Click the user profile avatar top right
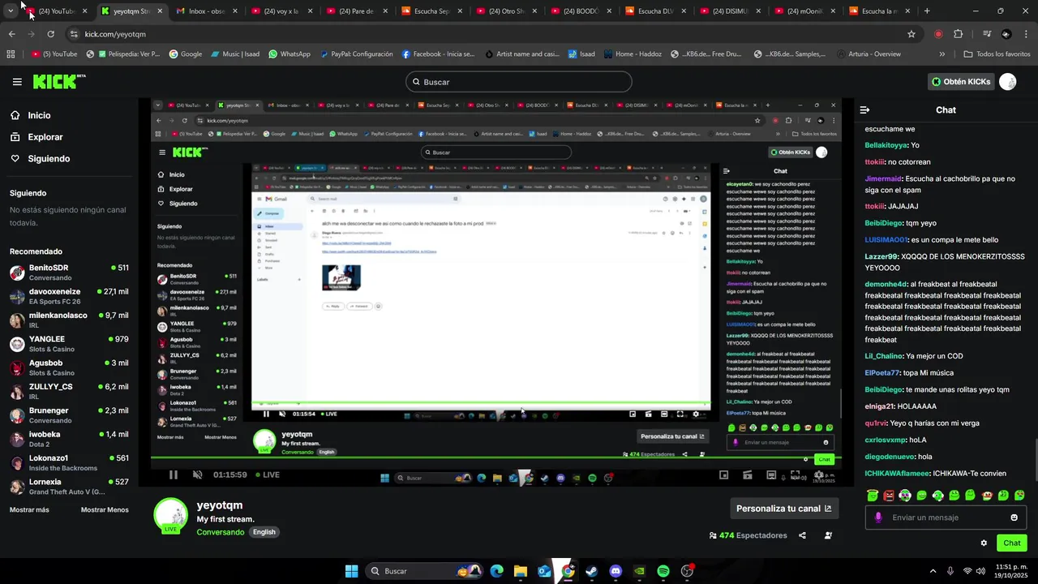This screenshot has height=584, width=1038. tap(1007, 82)
